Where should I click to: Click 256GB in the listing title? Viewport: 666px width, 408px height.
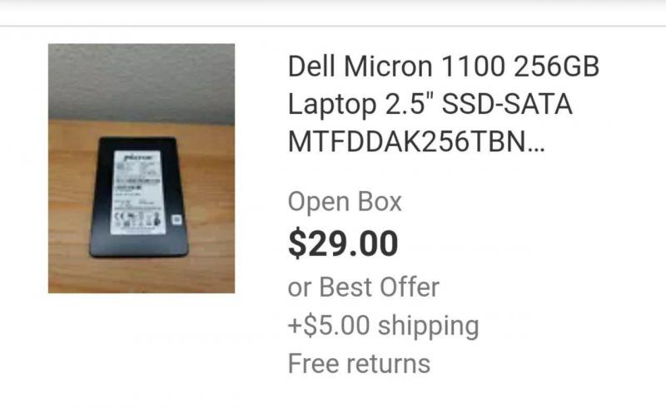tap(556, 66)
